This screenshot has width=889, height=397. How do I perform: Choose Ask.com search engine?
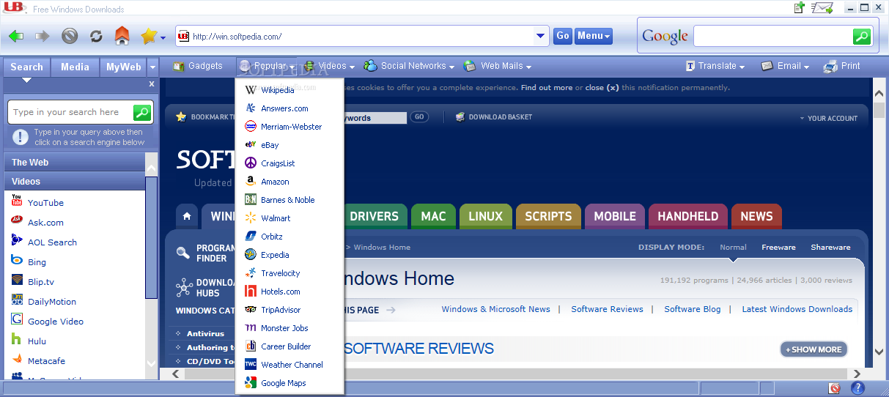(x=45, y=222)
